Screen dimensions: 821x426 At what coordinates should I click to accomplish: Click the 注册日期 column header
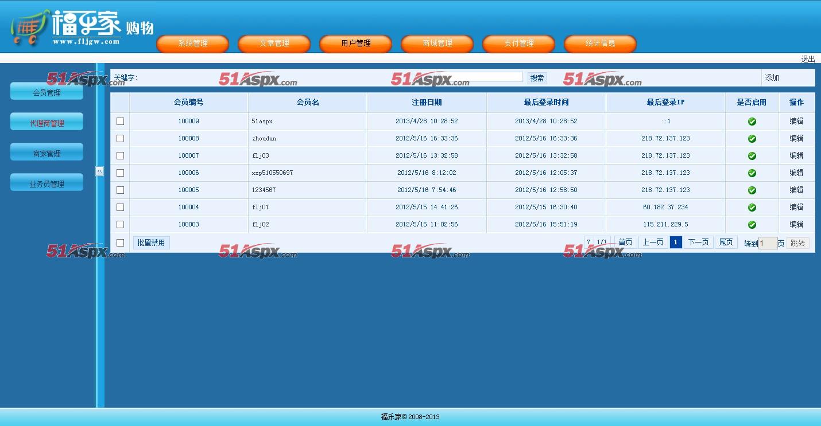(427, 103)
